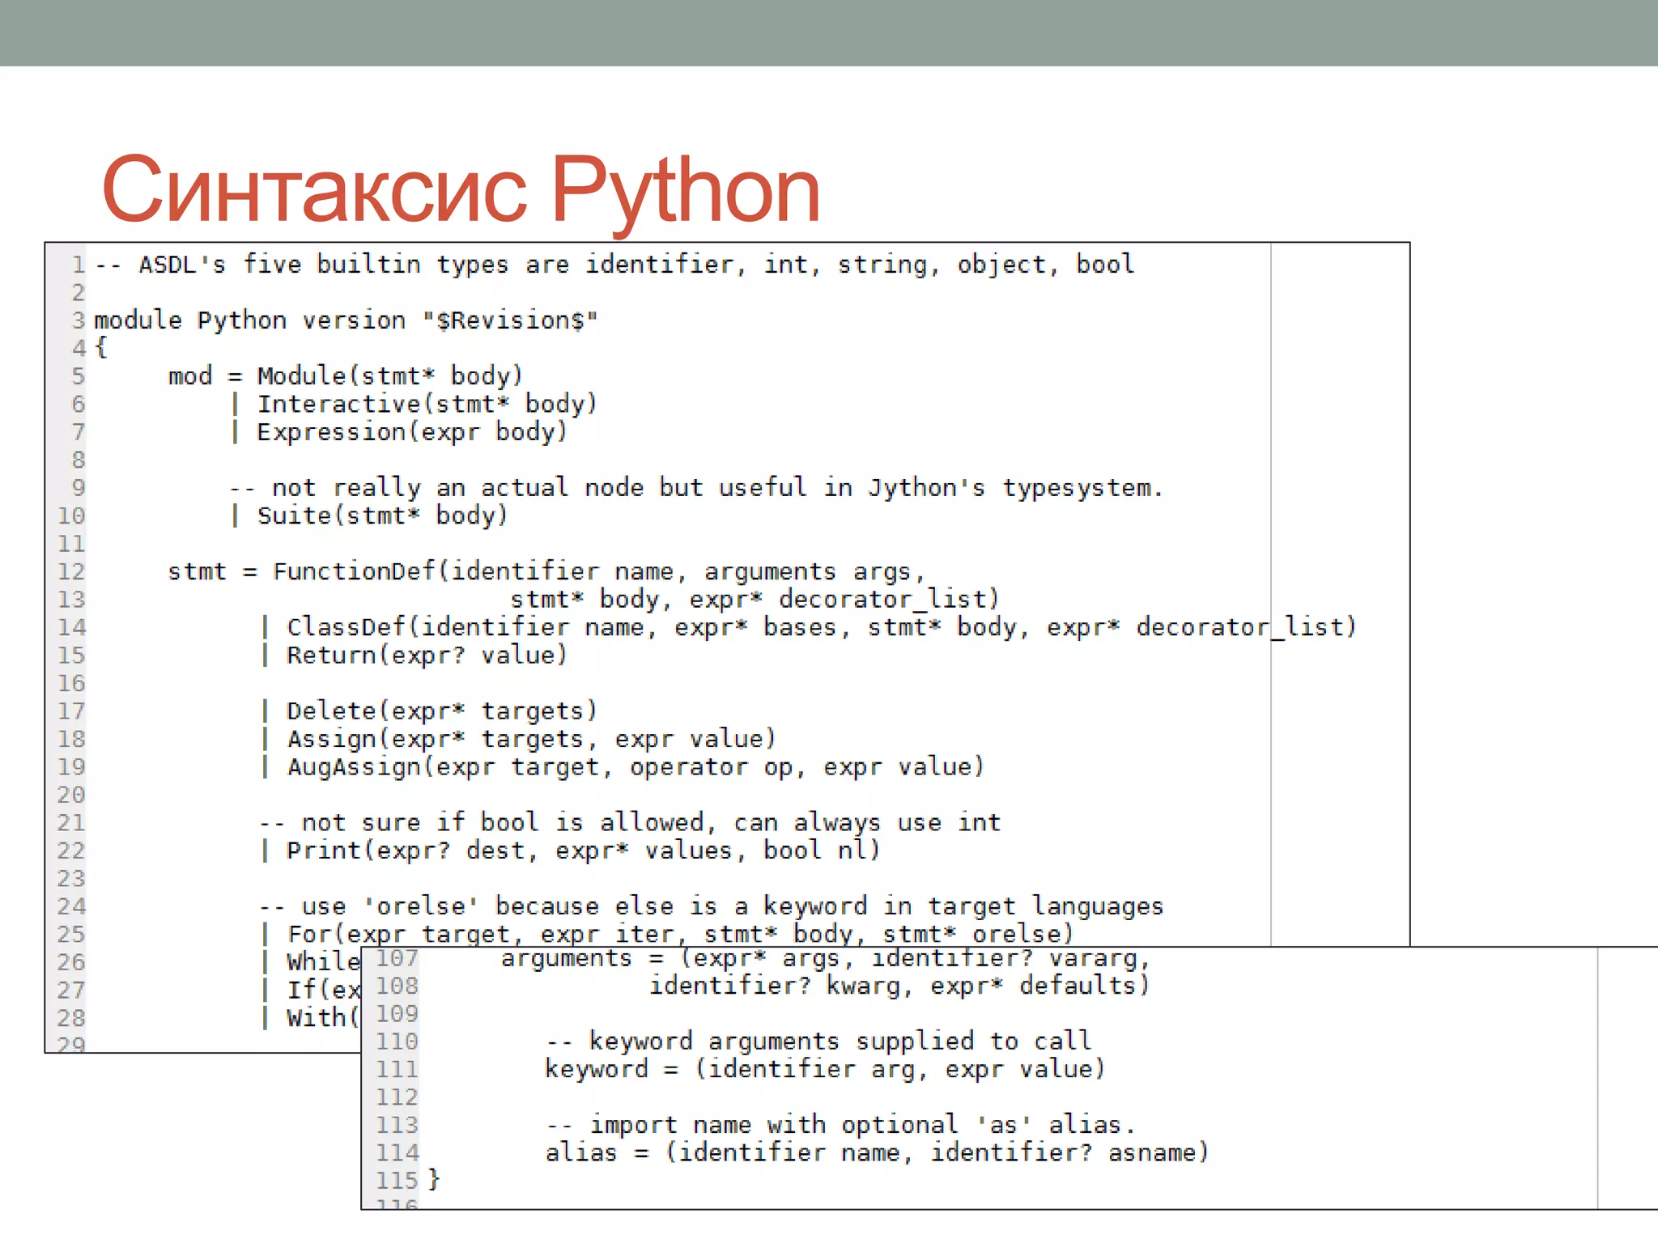1658x1243 pixels.
Task: Select the AugAssign definition line
Action: 623,767
